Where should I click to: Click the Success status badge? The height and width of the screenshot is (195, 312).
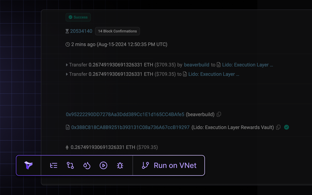pos(78,17)
